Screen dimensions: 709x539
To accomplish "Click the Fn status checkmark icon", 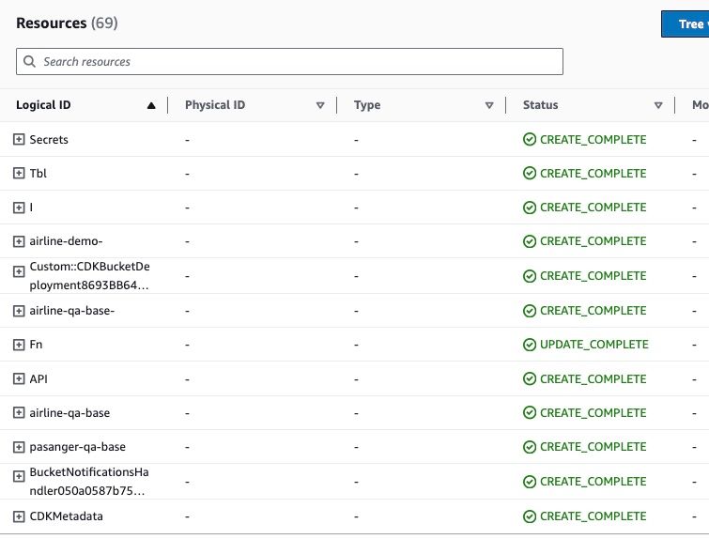I will click(530, 345).
